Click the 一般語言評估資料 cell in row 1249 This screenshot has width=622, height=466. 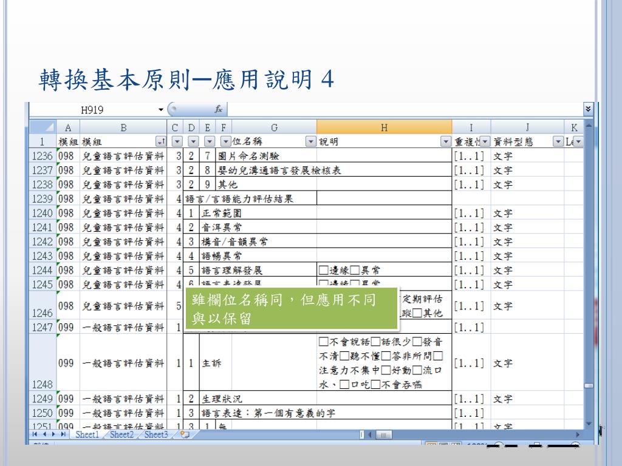pos(123,399)
